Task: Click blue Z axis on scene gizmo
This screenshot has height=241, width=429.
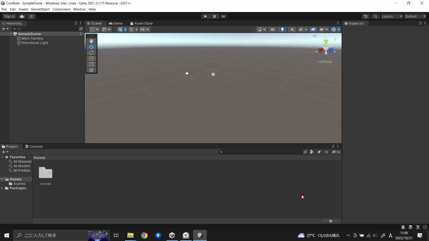Action: [x=331, y=51]
